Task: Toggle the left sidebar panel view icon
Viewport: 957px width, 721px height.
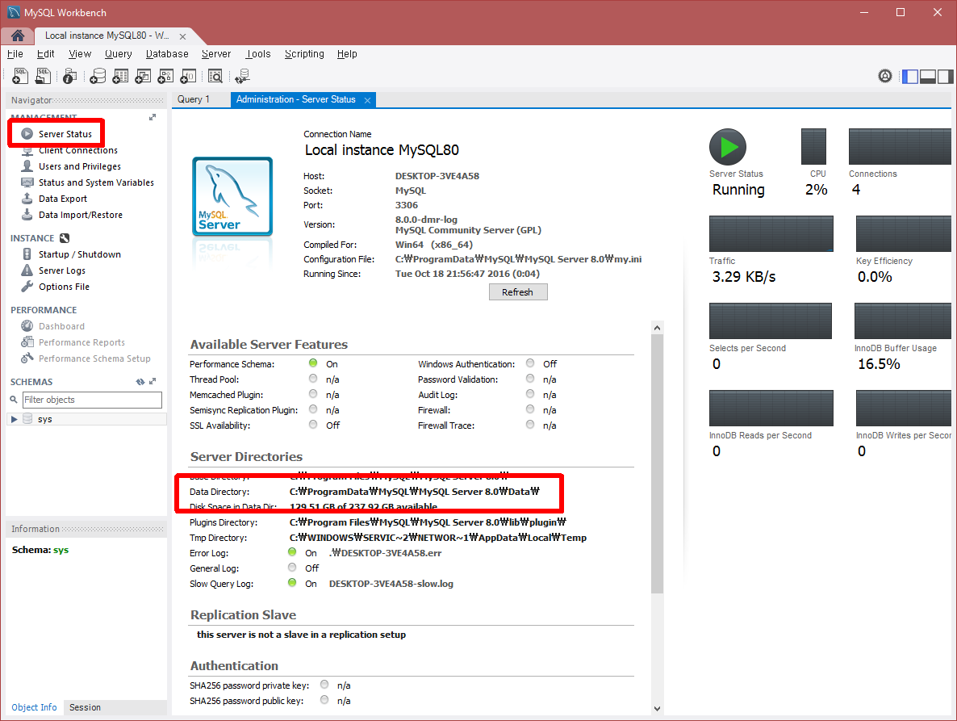Action: point(910,77)
